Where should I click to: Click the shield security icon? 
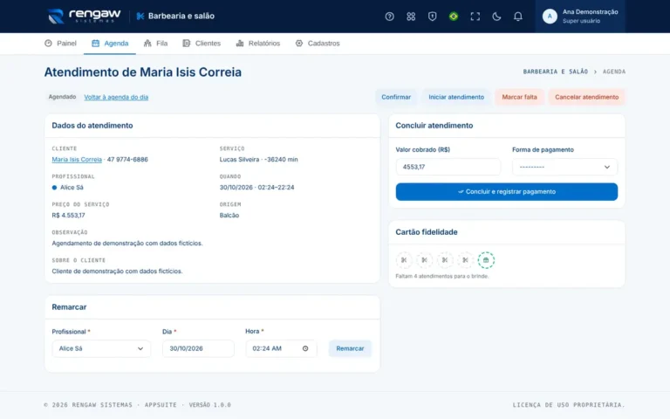(432, 17)
